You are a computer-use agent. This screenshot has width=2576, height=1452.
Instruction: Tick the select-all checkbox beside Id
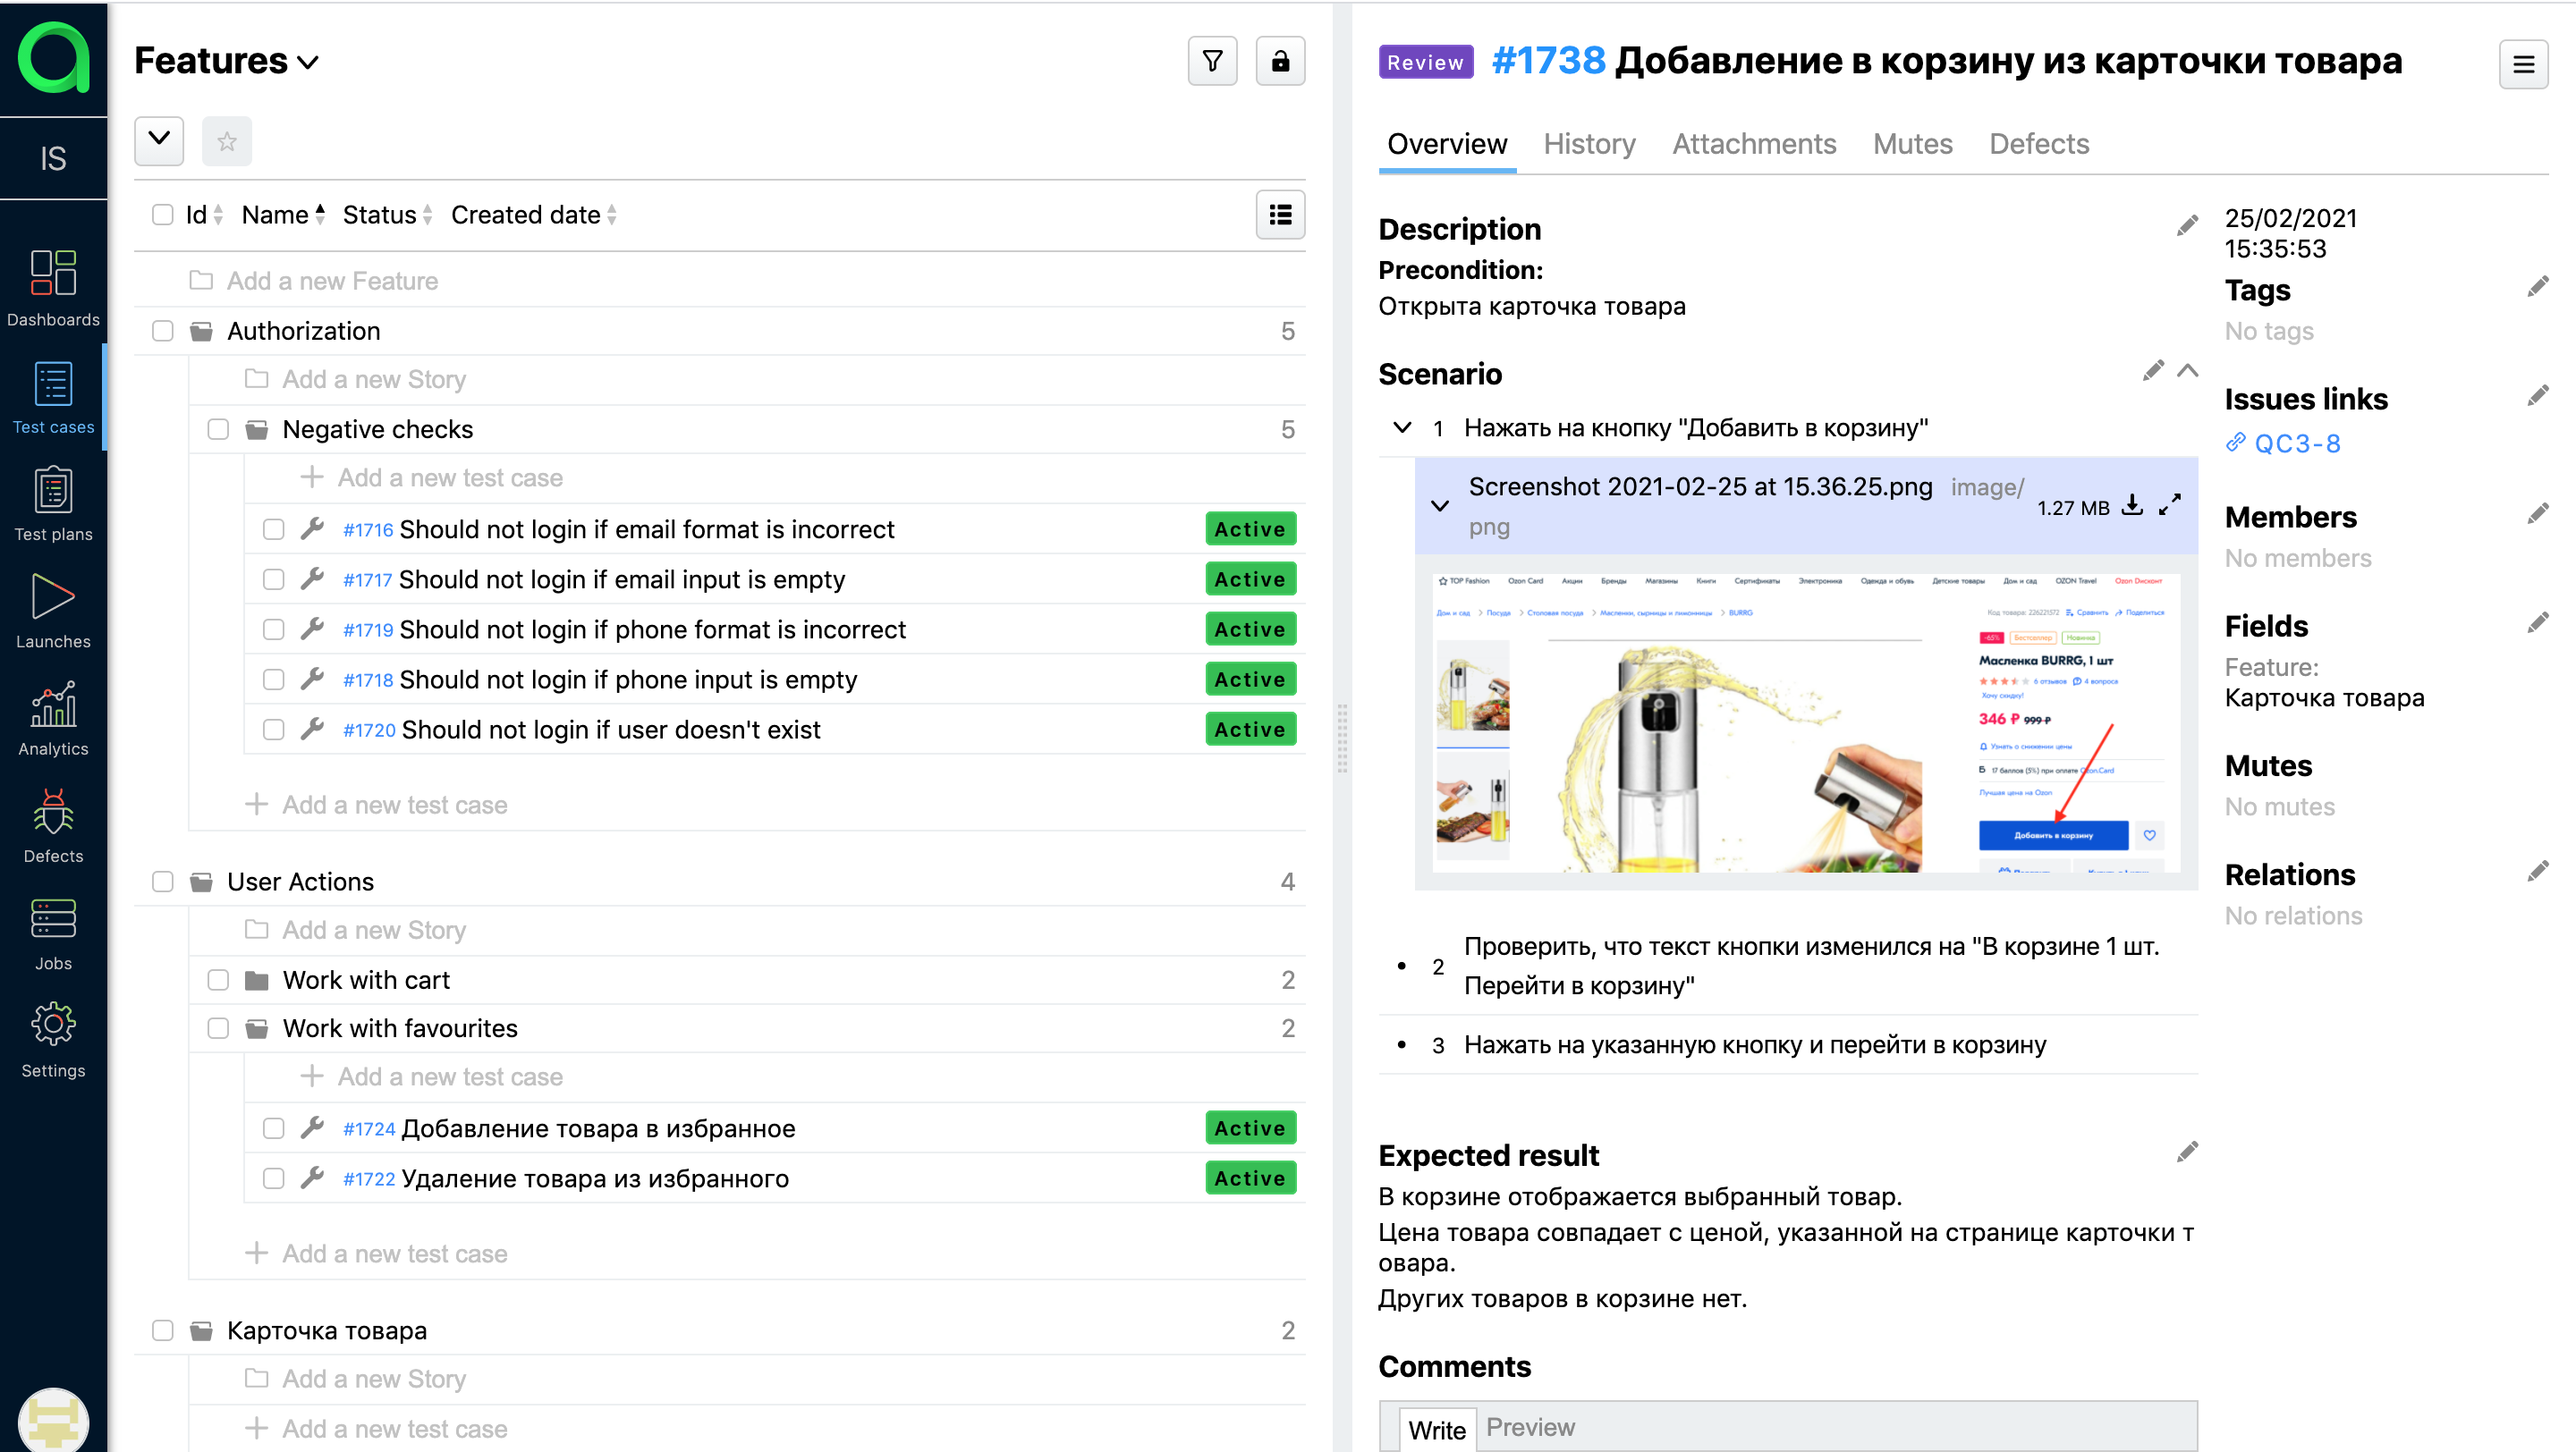click(162, 215)
